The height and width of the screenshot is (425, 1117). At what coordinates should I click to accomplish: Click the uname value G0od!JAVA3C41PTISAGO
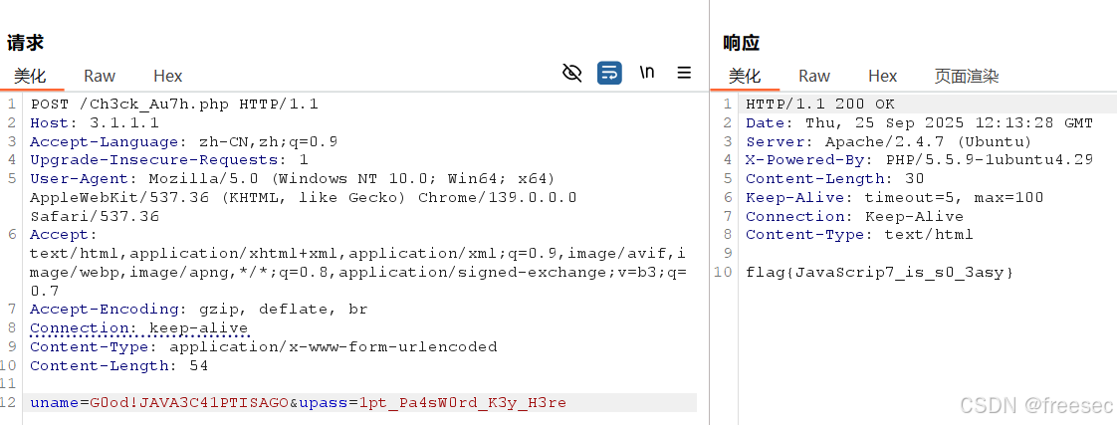pyautogui.click(x=189, y=403)
